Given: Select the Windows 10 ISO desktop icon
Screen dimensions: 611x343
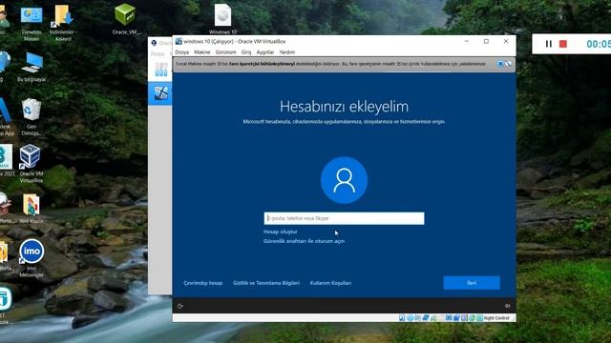Looking at the screenshot, I should (222, 19).
